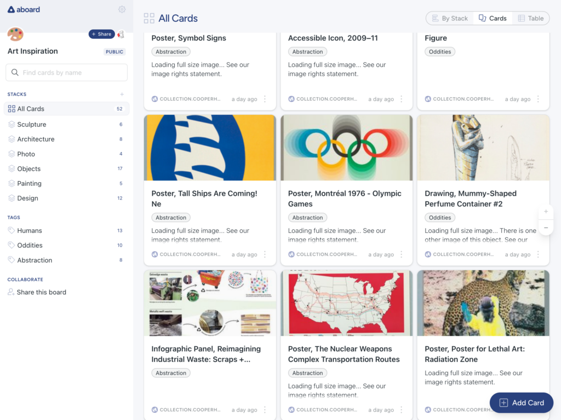Open the menu on Tall Ships card
The height and width of the screenshot is (420, 561).
point(265,254)
